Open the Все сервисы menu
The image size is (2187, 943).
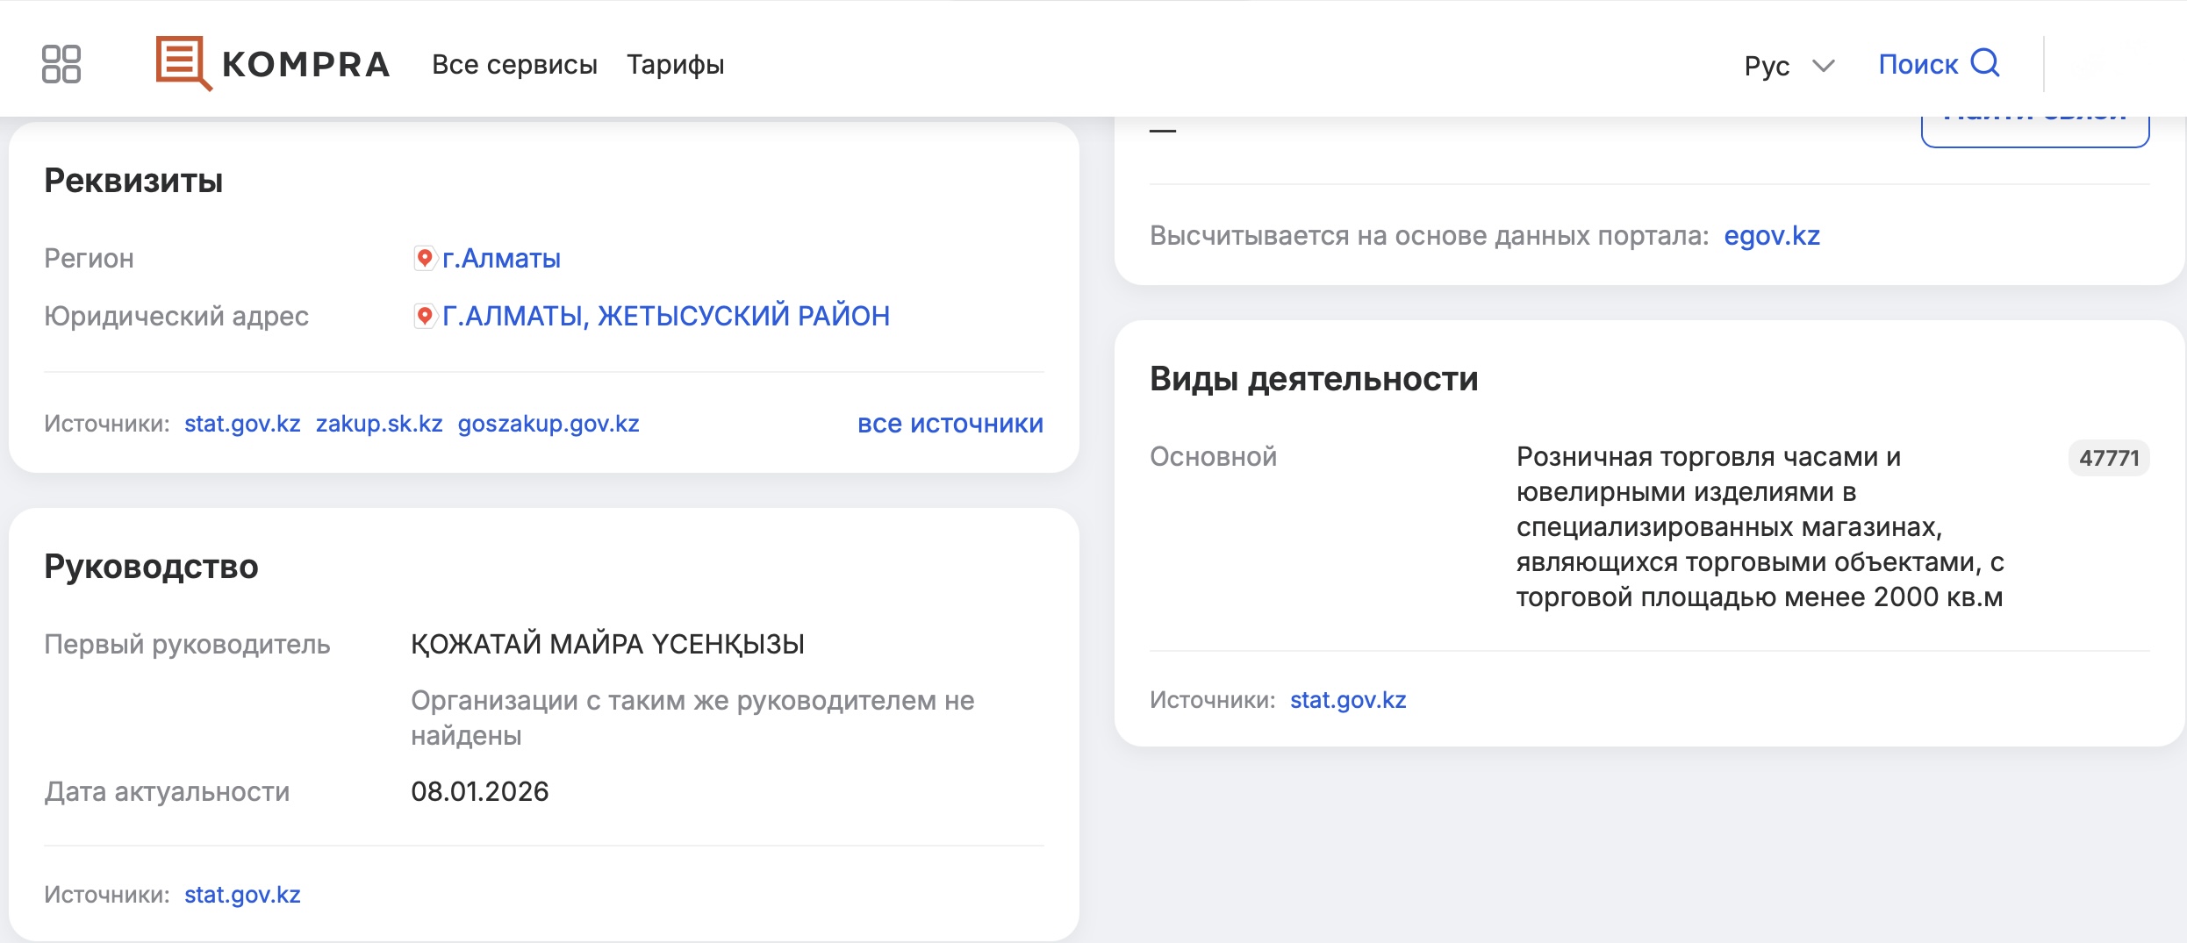(x=514, y=64)
